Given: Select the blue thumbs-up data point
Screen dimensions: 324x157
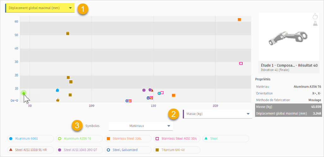Looking at the screenshot, I should coord(58,90).
